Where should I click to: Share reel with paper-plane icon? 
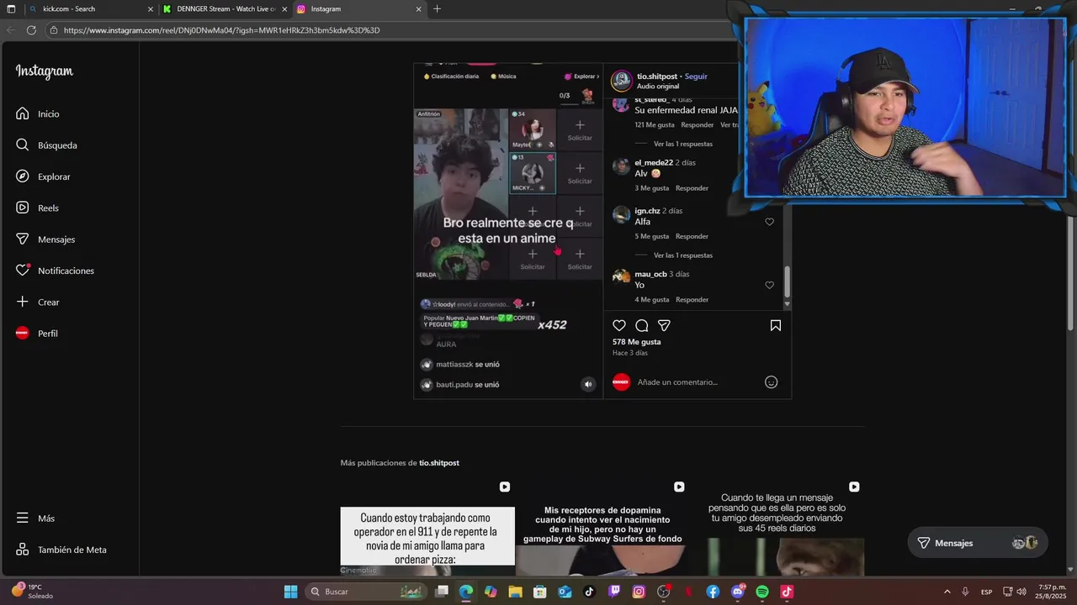pyautogui.click(x=664, y=325)
